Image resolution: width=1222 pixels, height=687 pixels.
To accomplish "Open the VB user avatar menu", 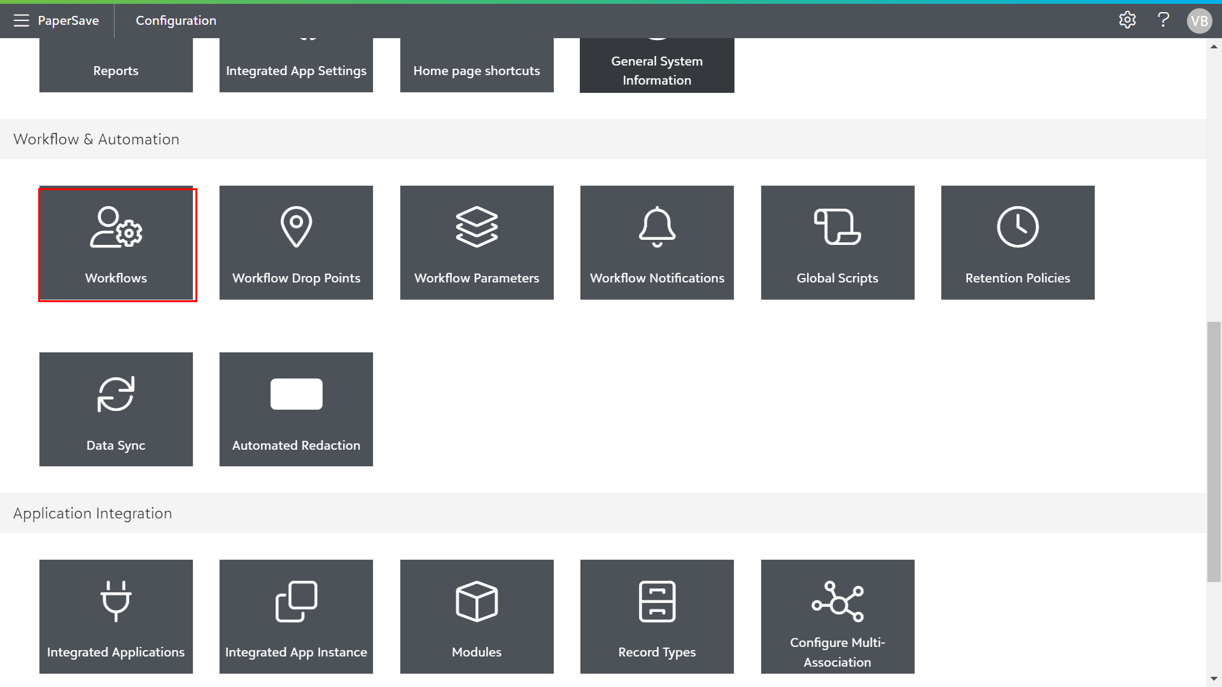I will [x=1199, y=21].
